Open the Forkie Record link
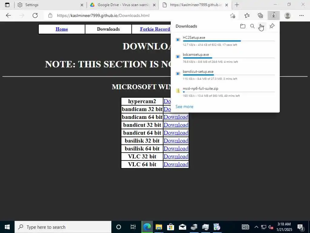The image size is (310, 233). coord(155,29)
